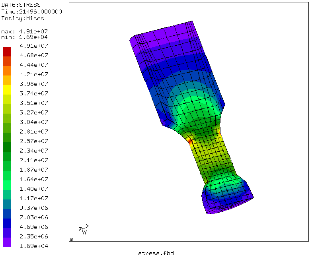Click legend value 4.69e+06
The height and width of the screenshot is (267, 312).
pyautogui.click(x=34, y=227)
